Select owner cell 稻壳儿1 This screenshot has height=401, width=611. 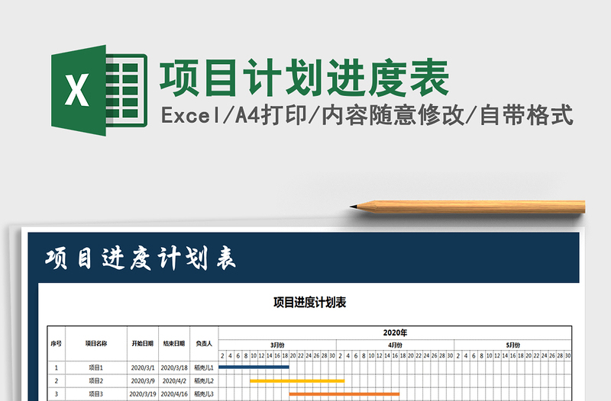(x=204, y=367)
